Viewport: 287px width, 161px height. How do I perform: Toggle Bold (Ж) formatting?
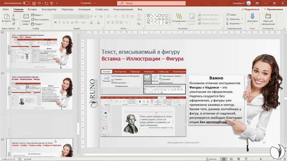[55, 23]
